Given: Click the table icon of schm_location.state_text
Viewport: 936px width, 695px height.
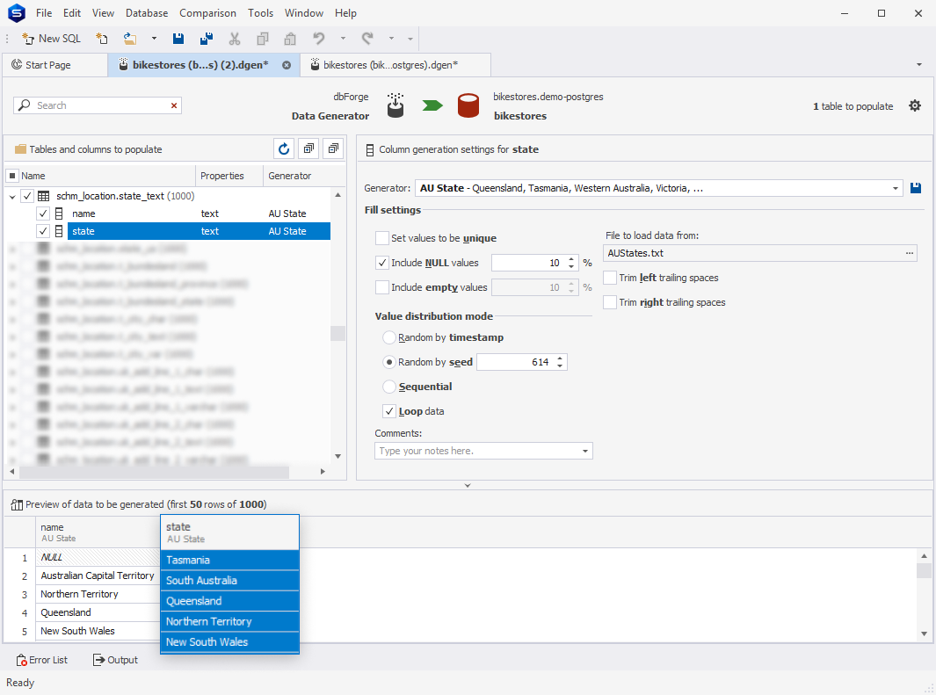Looking at the screenshot, I should point(44,196).
